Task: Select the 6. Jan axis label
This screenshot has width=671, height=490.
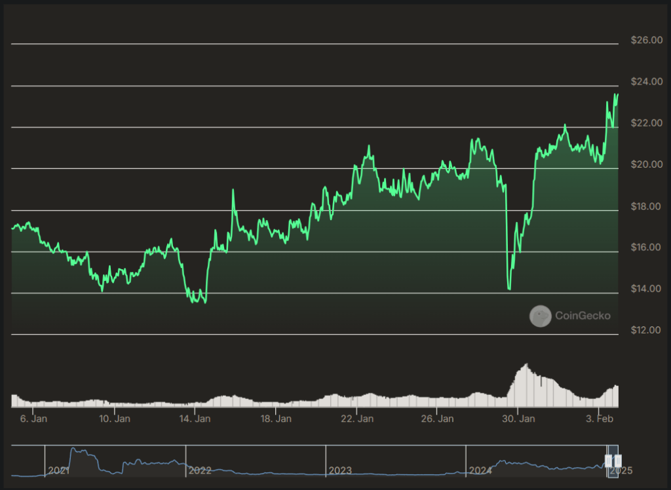Action: tap(34, 418)
